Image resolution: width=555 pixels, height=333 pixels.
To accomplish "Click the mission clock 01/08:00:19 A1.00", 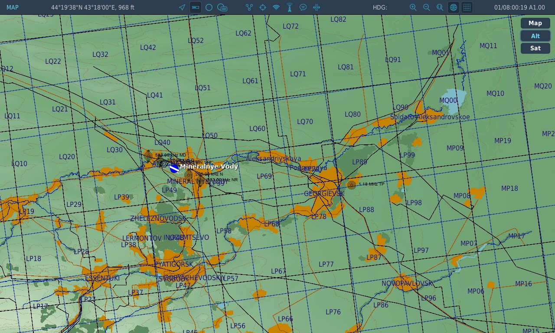I will click(519, 7).
